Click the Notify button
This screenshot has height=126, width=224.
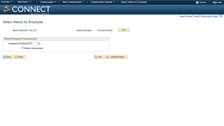tap(20, 57)
